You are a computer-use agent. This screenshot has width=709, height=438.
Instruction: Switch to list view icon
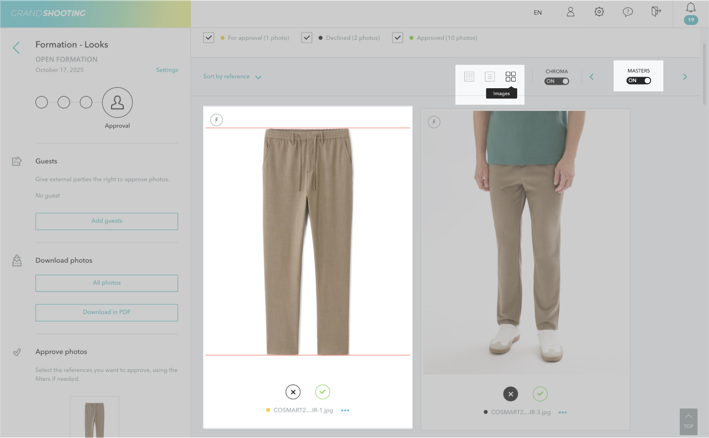point(490,76)
